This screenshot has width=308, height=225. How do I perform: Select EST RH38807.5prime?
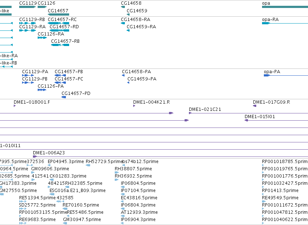coord(133,169)
